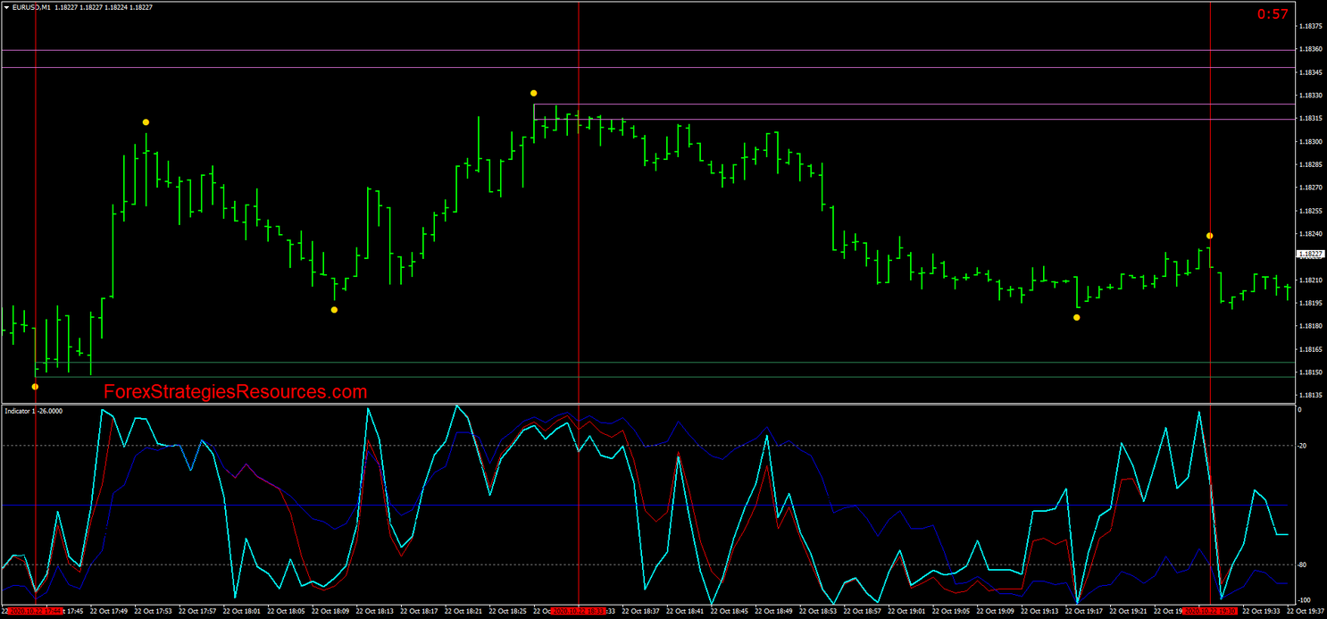Viewport: 1327px width, 619px height.
Task: Click the 22 Oct 19:21 time label
Action: [1129, 612]
